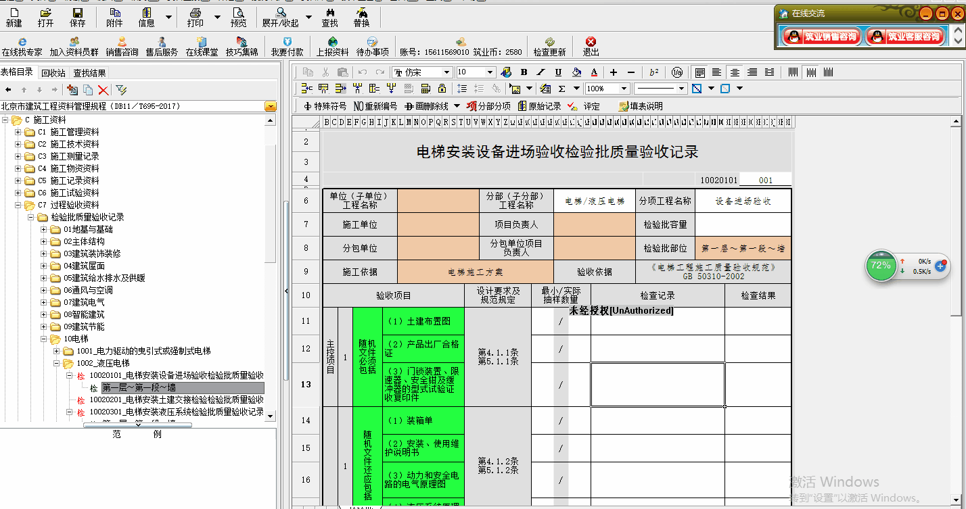This screenshot has height=509, width=966.
Task: Click the red font color A swatch
Action: (x=593, y=72)
